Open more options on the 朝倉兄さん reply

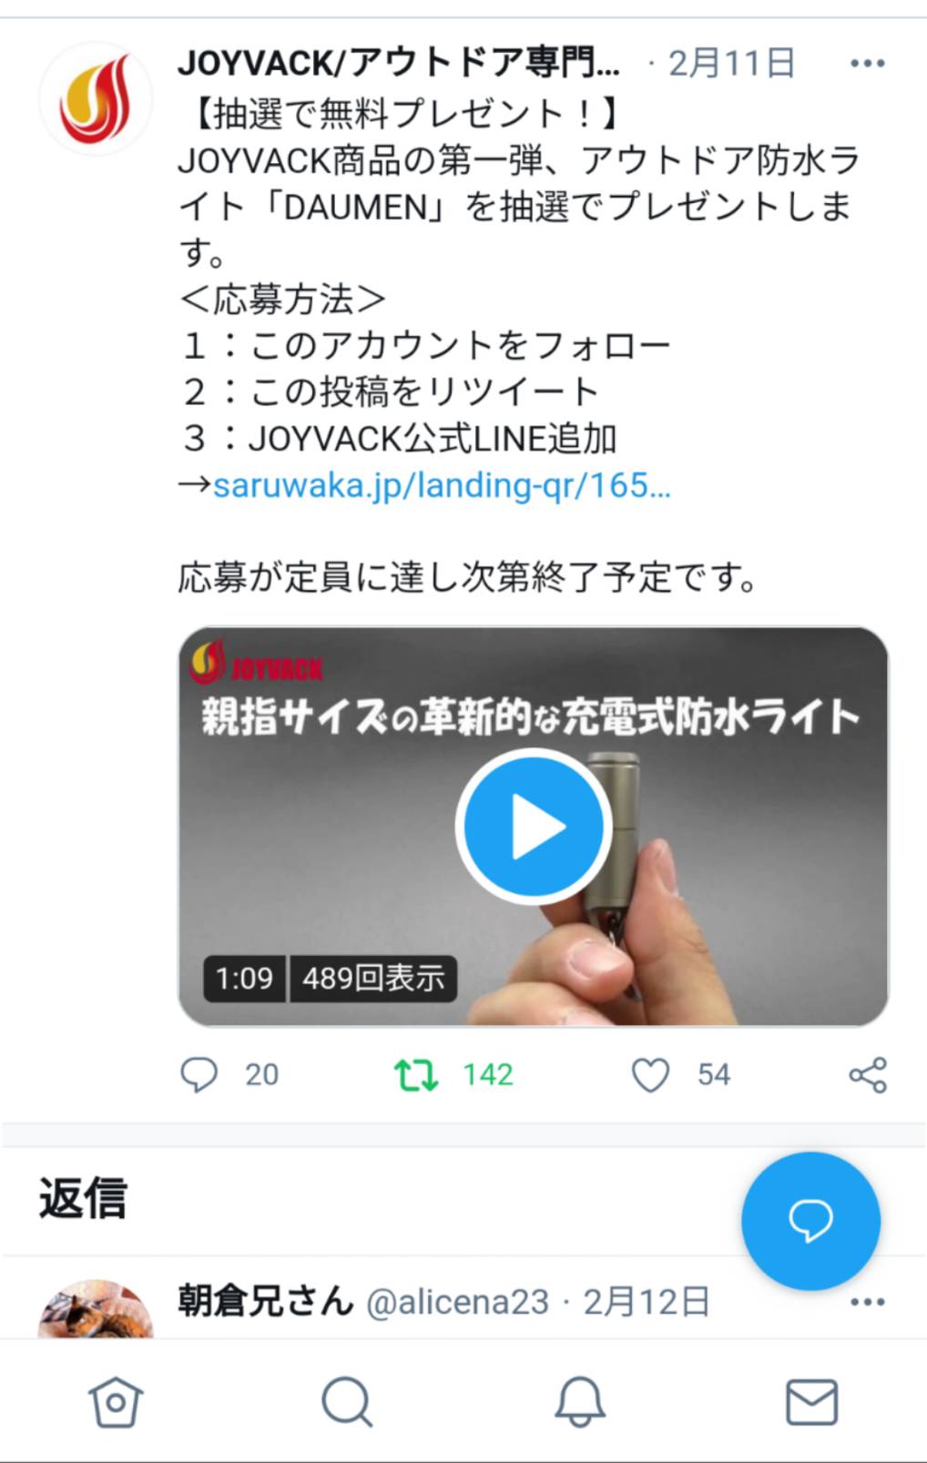[867, 1302]
